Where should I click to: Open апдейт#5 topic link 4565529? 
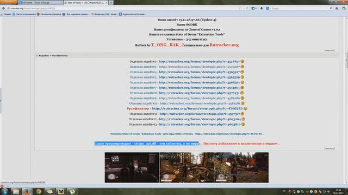tap(199, 77)
